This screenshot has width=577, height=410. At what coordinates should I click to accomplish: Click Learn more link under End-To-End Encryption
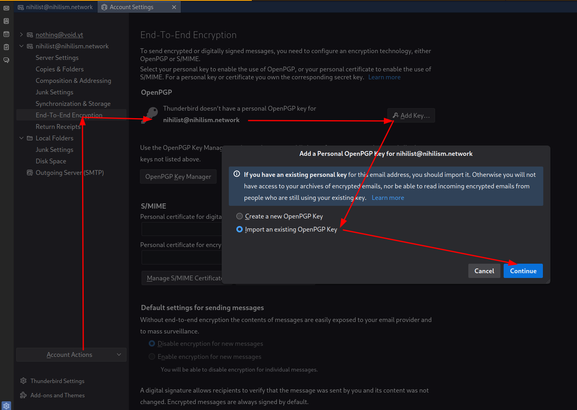[x=384, y=77]
